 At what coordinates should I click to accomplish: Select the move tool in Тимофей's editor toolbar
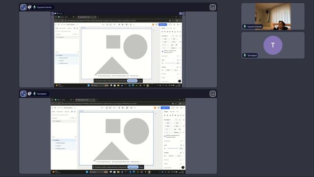point(102,108)
